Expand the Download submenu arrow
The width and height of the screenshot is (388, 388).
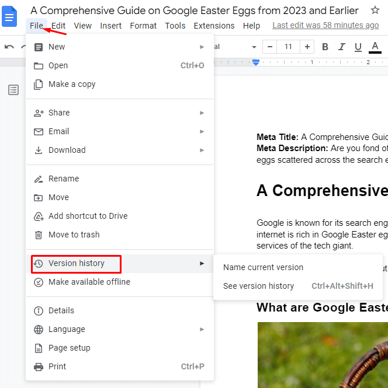[202, 150]
